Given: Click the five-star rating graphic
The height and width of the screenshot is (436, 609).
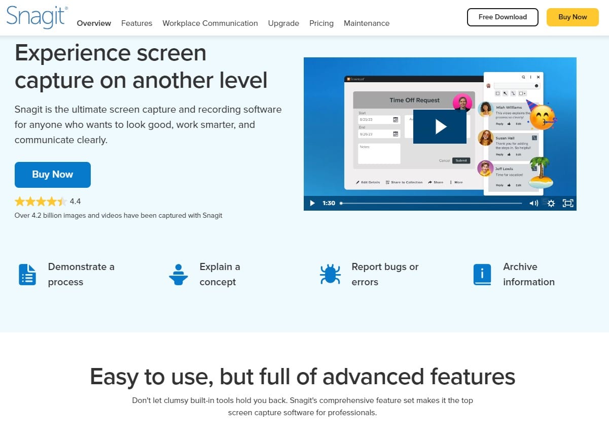Looking at the screenshot, I should pyautogui.click(x=41, y=202).
